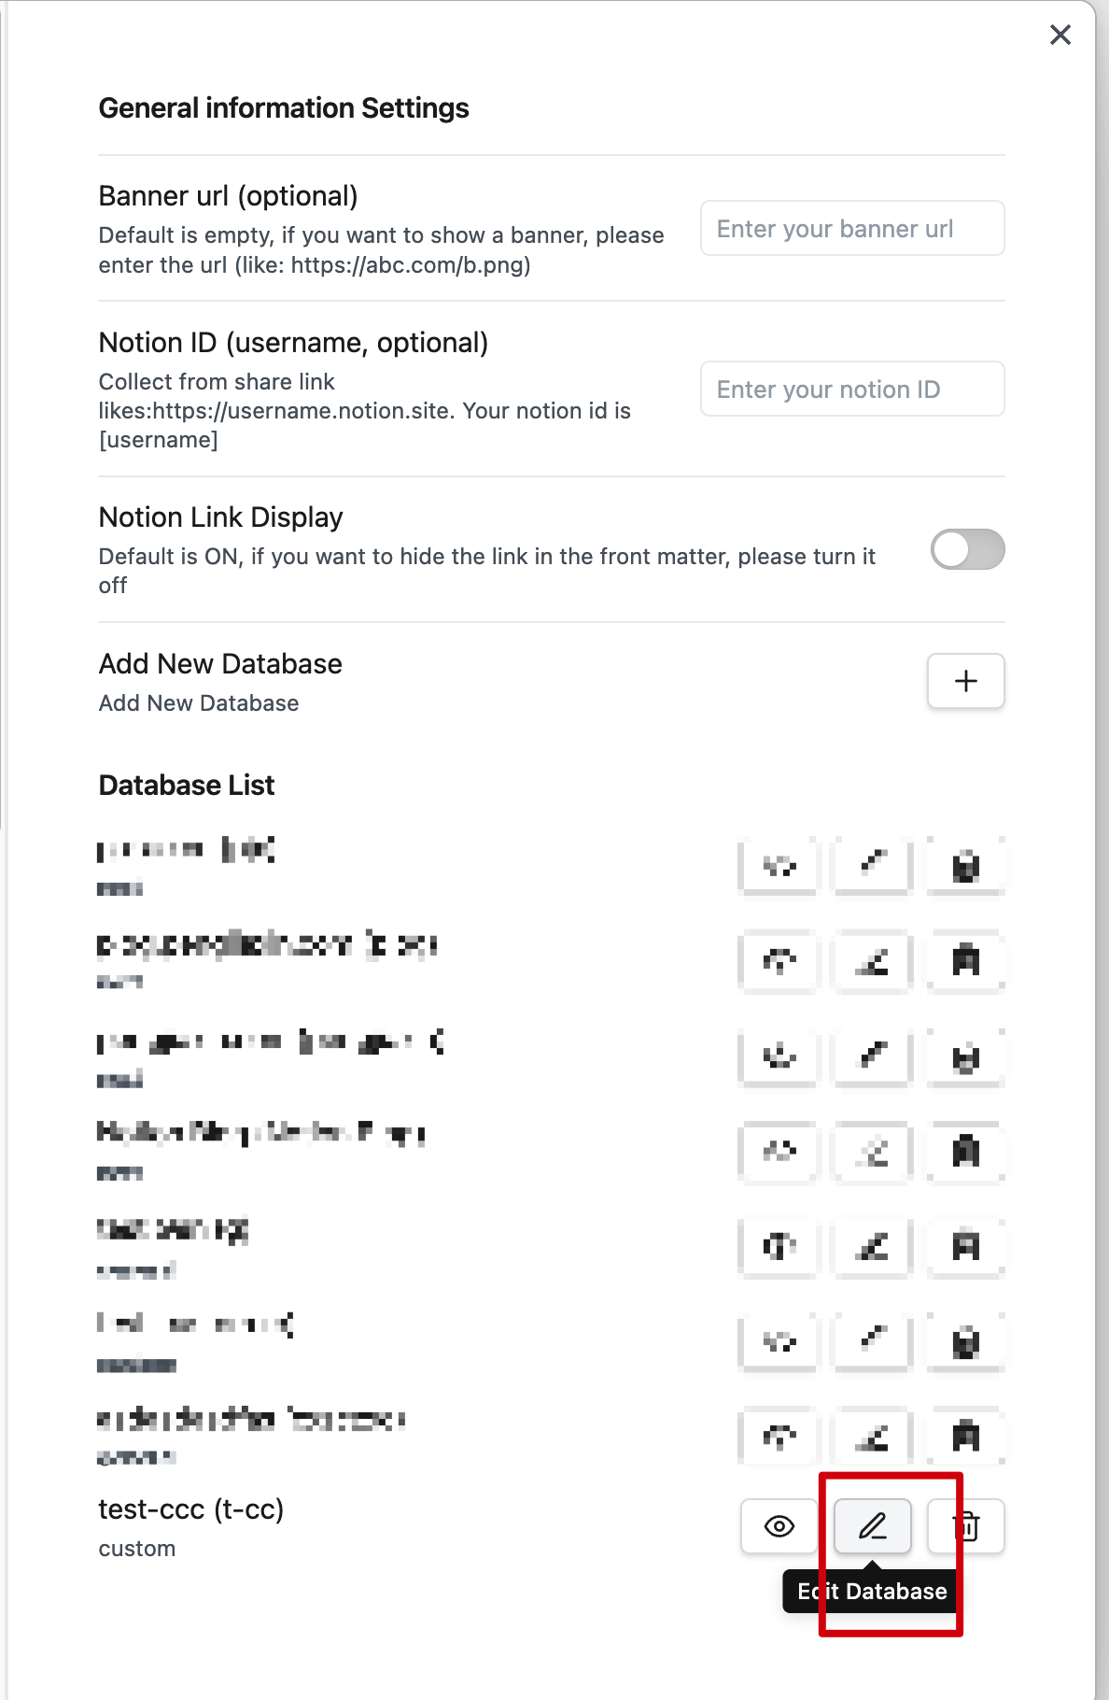1109x1700 pixels.
Task: Delete the second database in the list
Action: 966,960
